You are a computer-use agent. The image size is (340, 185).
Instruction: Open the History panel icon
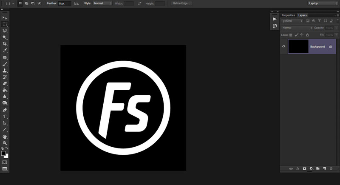[275, 26]
